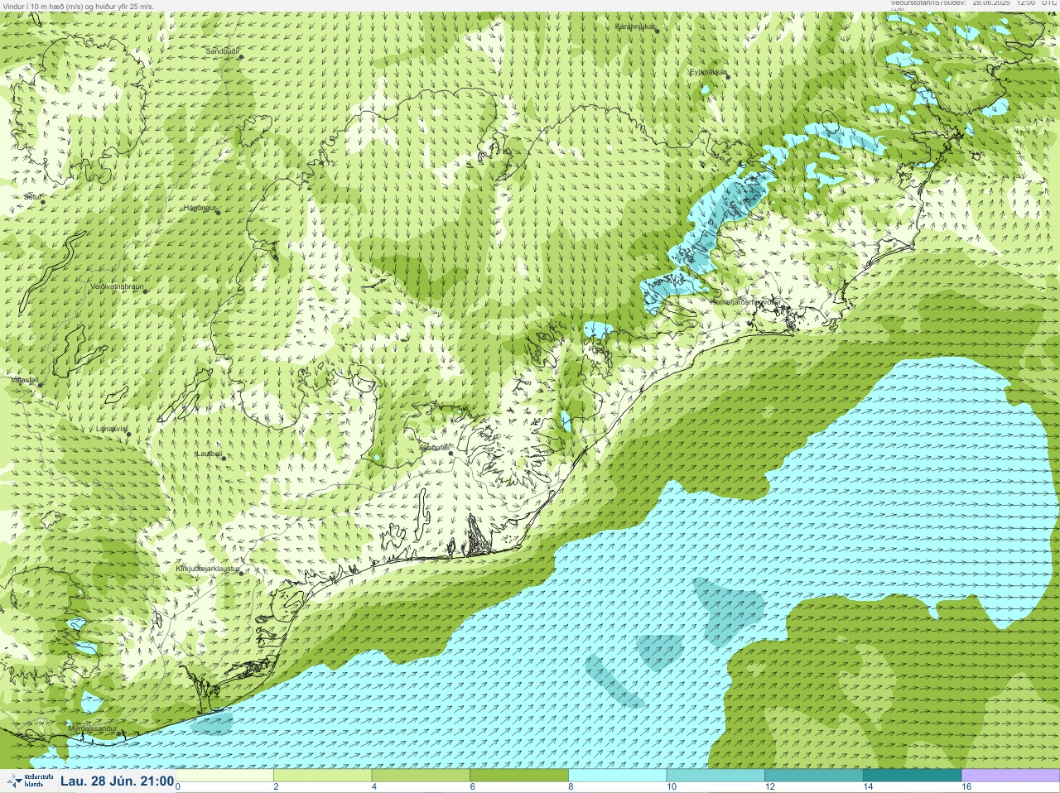Click the 28.06.2025 12:00 UTC run time

click(1014, 3)
